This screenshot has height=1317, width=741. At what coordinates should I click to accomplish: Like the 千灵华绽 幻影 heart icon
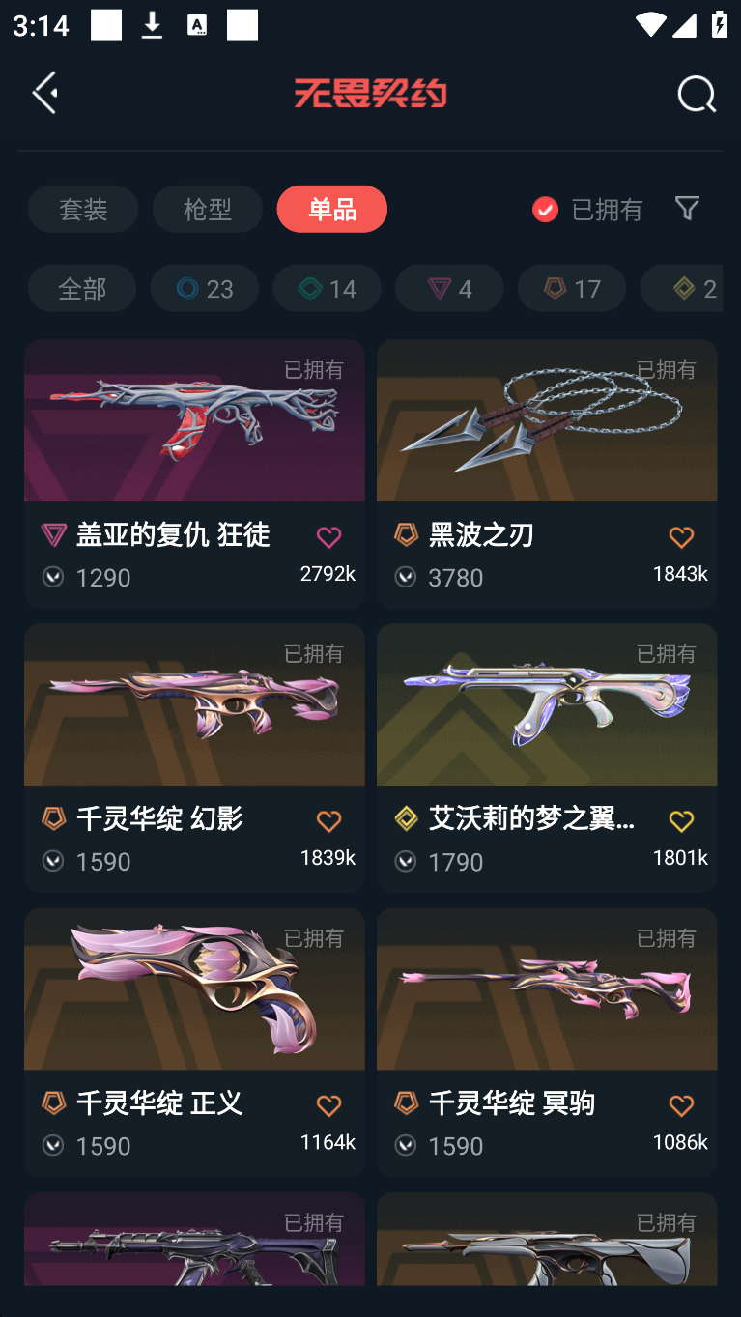(328, 821)
